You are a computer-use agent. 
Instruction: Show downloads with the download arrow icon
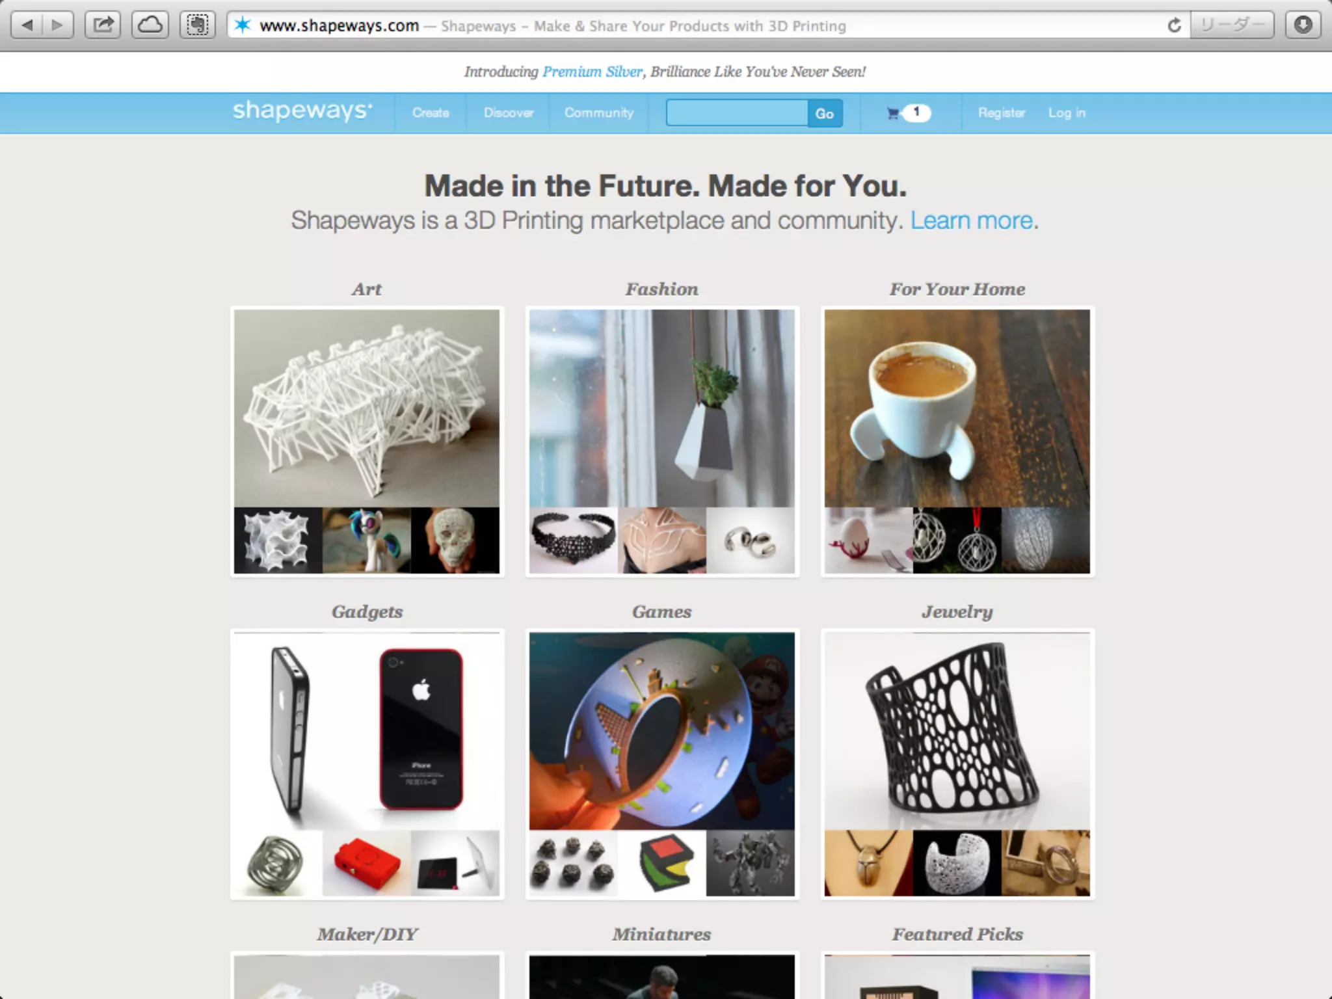[x=1303, y=25]
